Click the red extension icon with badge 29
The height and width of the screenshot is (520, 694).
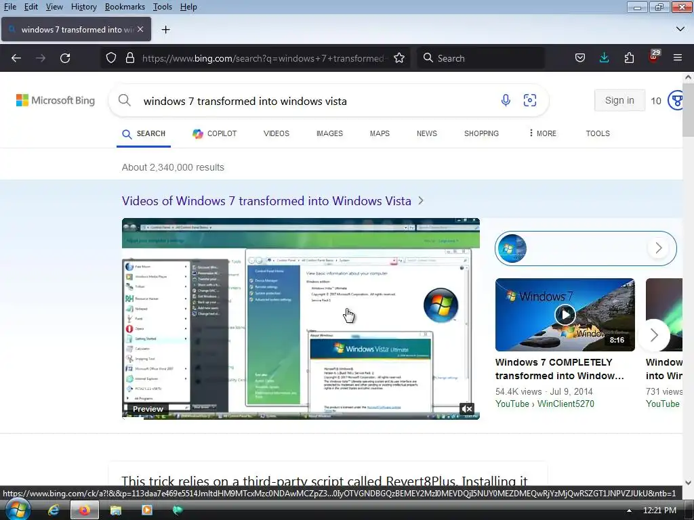pyautogui.click(x=654, y=57)
